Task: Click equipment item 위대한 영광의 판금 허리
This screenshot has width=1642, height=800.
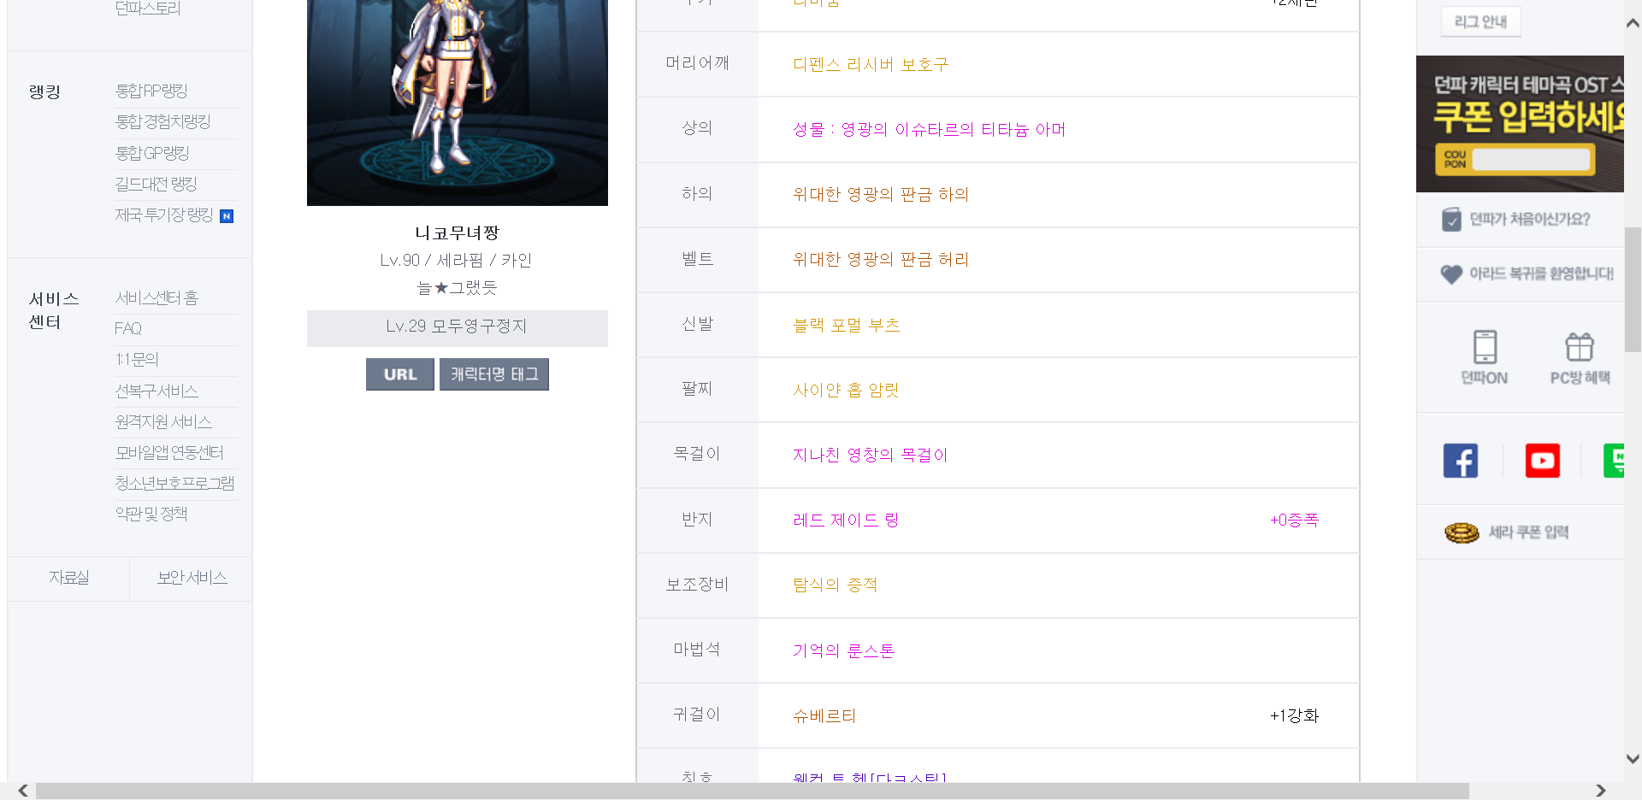Action: click(881, 259)
